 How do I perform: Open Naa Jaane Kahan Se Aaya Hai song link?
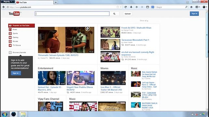tap(150, 74)
